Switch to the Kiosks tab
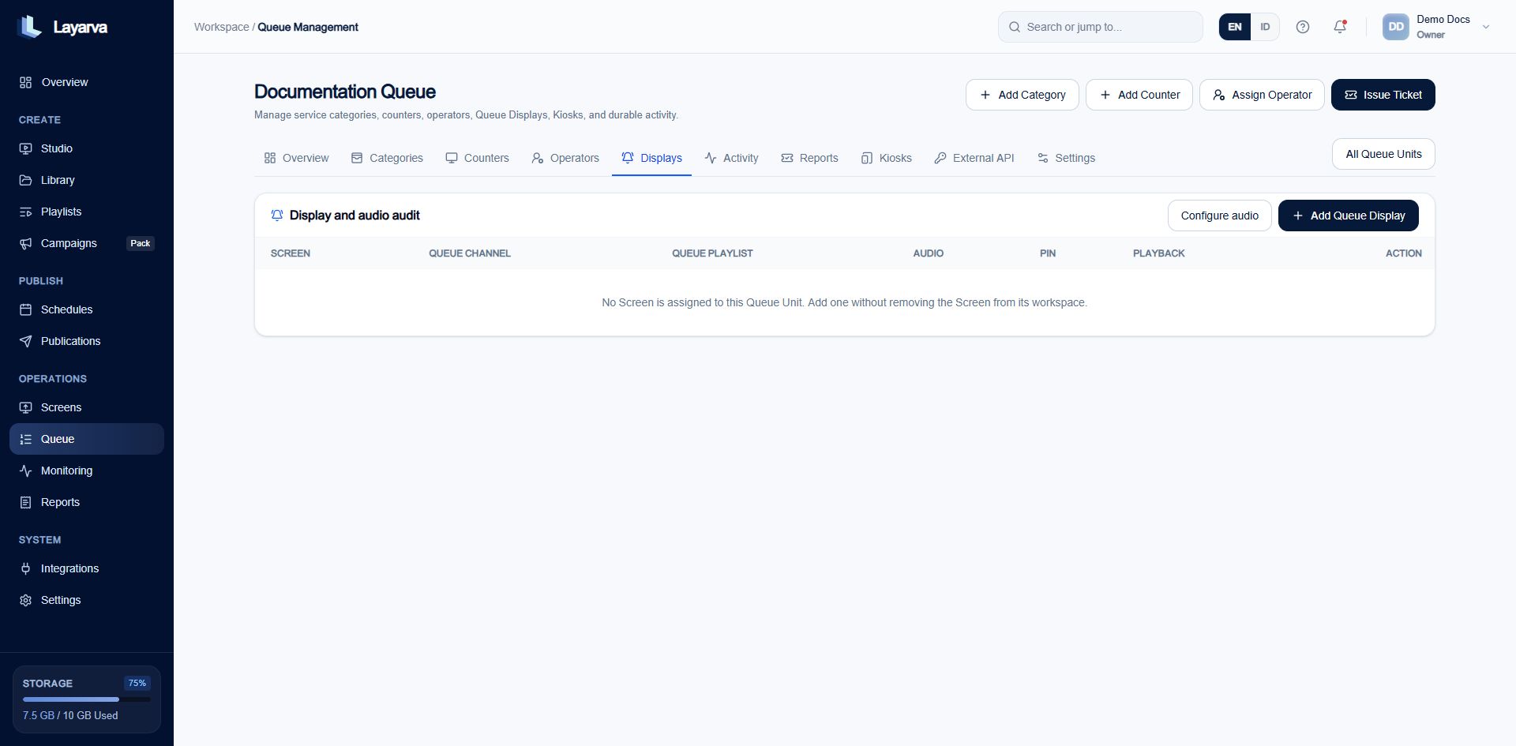 click(886, 158)
